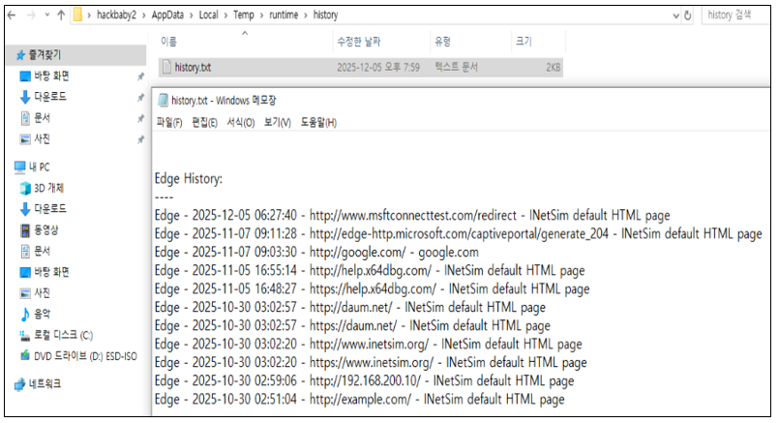
Task: Click the history.txt file icon
Action: coord(166,67)
